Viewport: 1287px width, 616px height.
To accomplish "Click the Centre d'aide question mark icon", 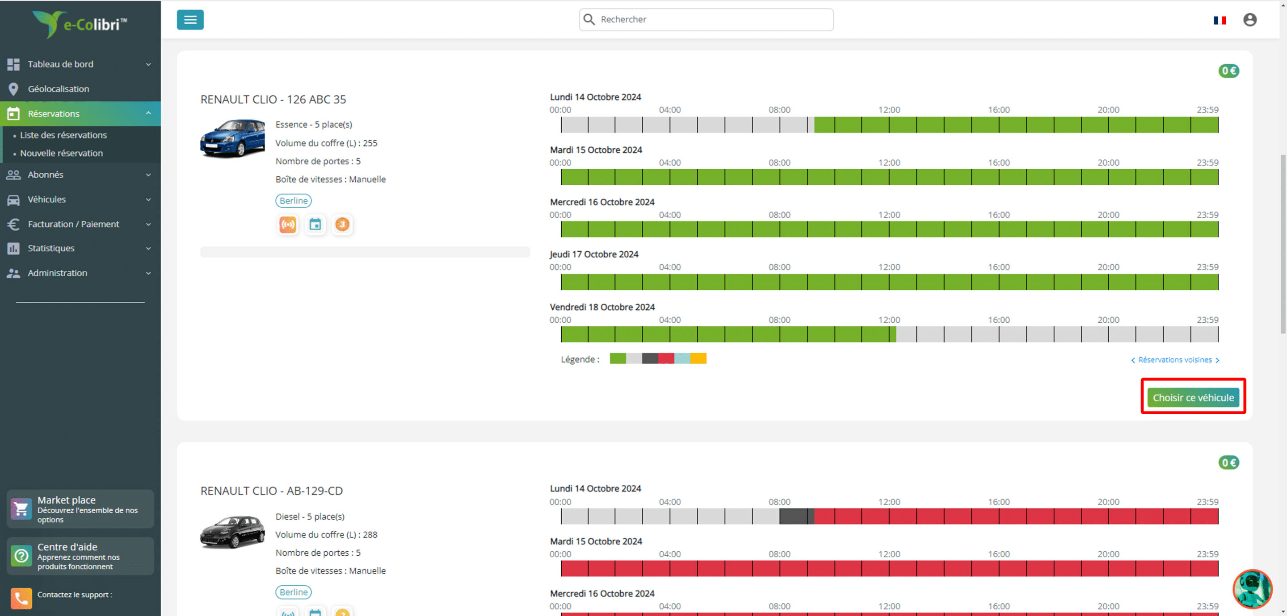I will click(x=21, y=556).
